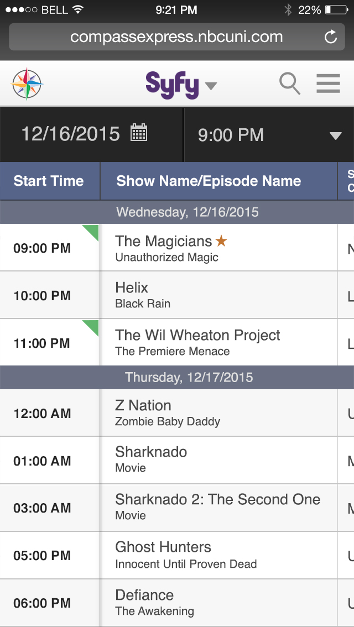This screenshot has width=354, height=627.
Task: Expand the Syfy network dropdown arrow
Action: click(211, 86)
